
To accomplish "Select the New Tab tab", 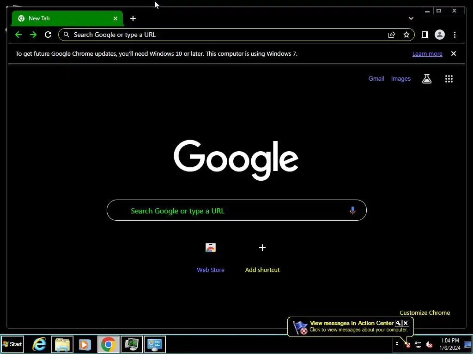I will click(67, 18).
